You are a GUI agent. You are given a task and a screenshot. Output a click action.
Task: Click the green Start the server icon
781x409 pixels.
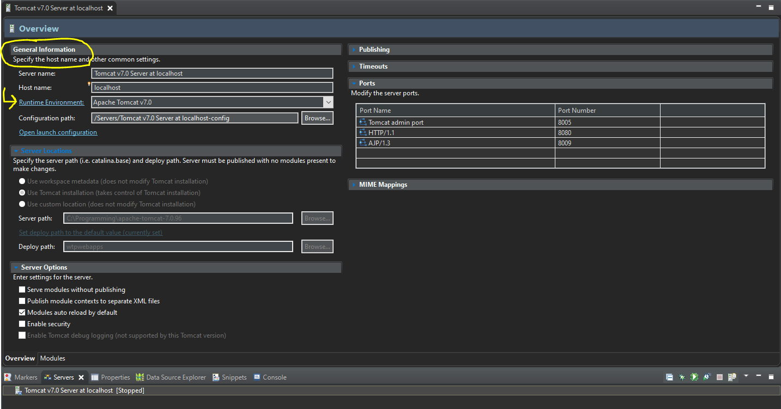coord(694,377)
